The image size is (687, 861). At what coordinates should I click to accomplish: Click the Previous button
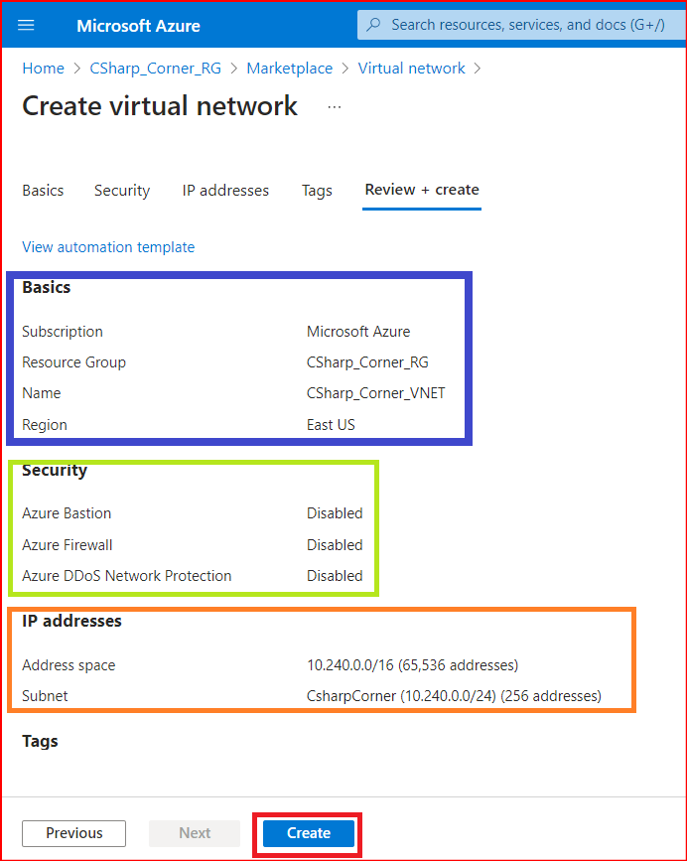tap(74, 833)
